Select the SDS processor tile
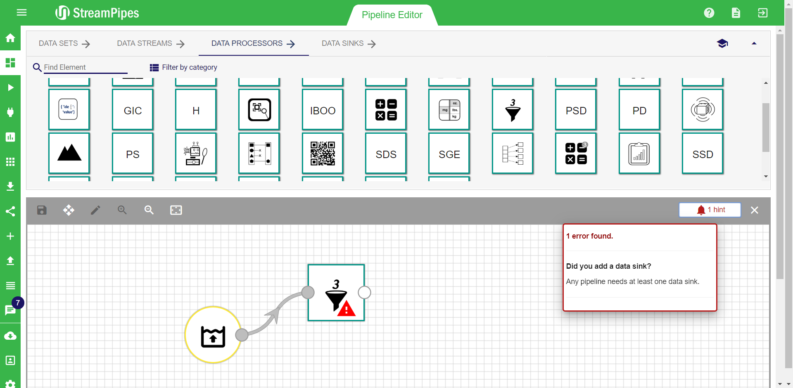 click(386, 154)
